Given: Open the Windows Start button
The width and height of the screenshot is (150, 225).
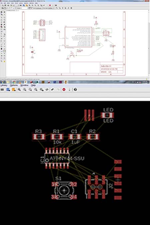Looking at the screenshot, I should [x=2, y=82].
